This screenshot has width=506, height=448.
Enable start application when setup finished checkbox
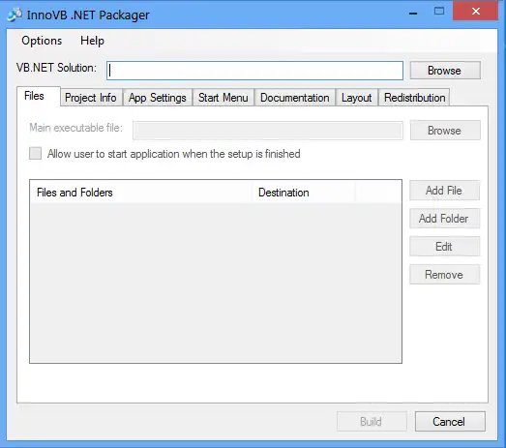[35, 154]
